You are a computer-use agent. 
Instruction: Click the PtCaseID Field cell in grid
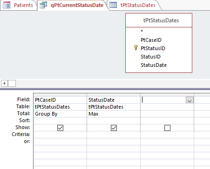60,100
